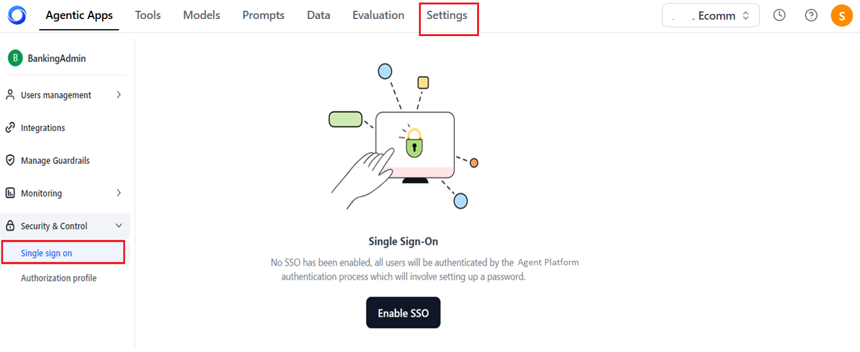Click the green B BankingAdmin avatar
Screen dimensions: 860x352
click(x=15, y=58)
